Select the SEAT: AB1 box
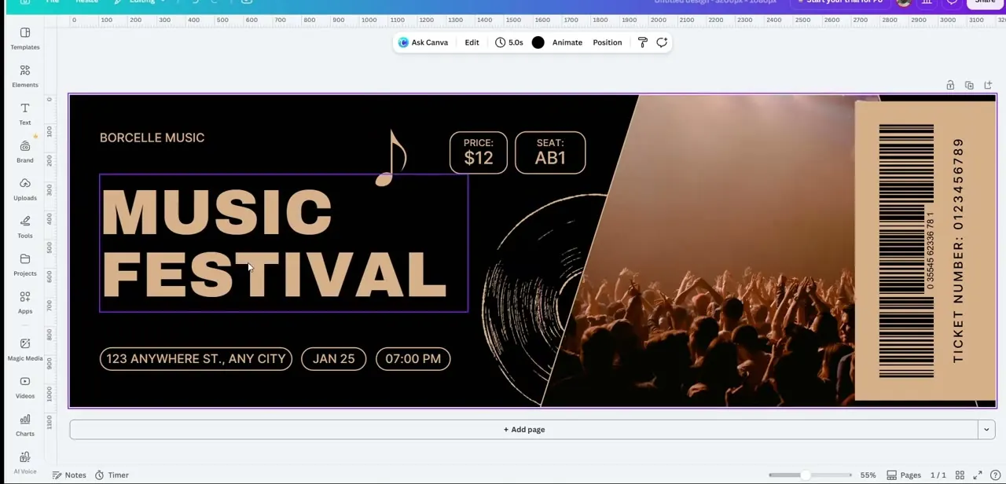1006x484 pixels. tap(550, 152)
